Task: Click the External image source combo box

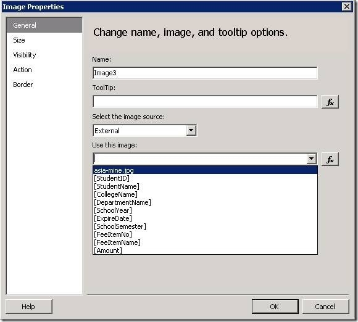Action: (145, 131)
